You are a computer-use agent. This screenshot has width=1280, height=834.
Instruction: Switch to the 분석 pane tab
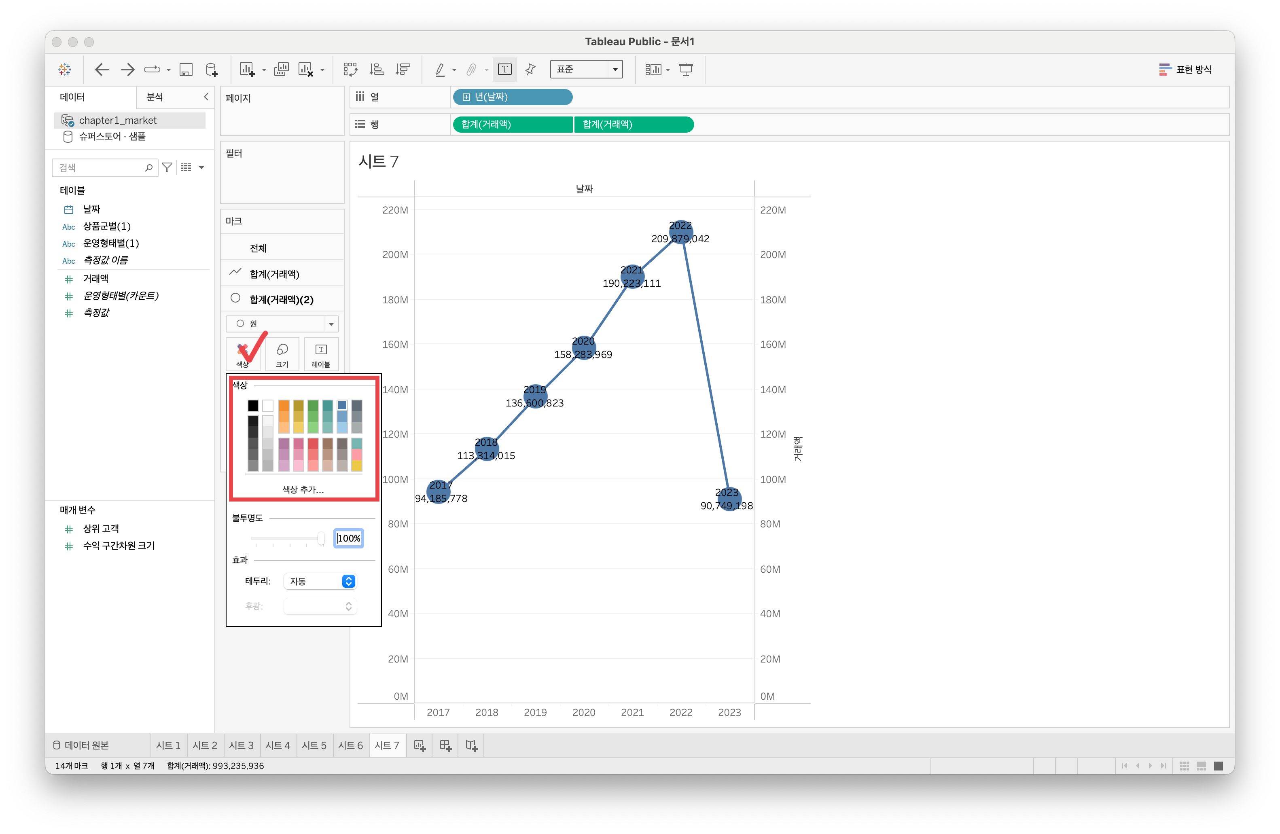click(155, 97)
